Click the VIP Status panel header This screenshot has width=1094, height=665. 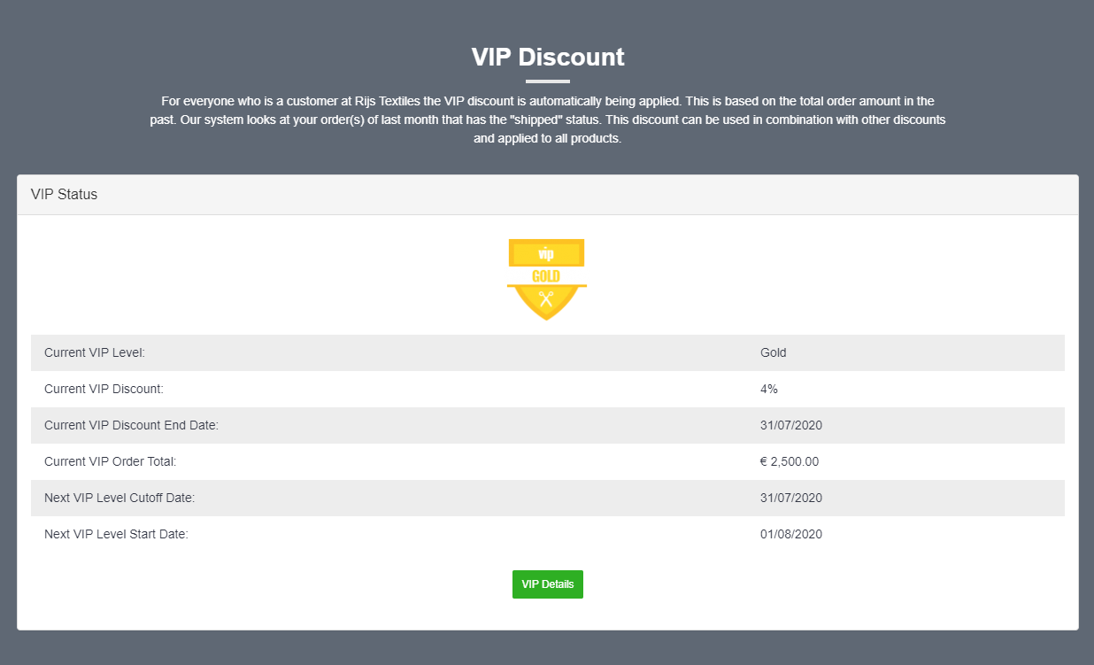pyautogui.click(x=548, y=195)
